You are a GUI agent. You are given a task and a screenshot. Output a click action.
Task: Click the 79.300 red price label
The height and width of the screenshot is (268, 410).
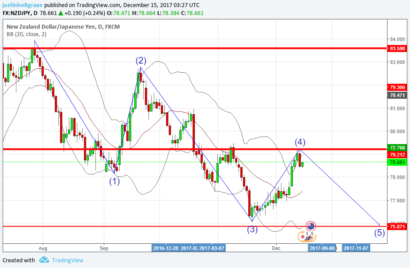click(x=397, y=87)
